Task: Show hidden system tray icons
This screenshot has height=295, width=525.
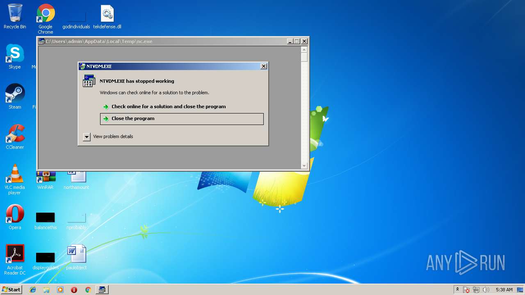Action: click(x=457, y=290)
